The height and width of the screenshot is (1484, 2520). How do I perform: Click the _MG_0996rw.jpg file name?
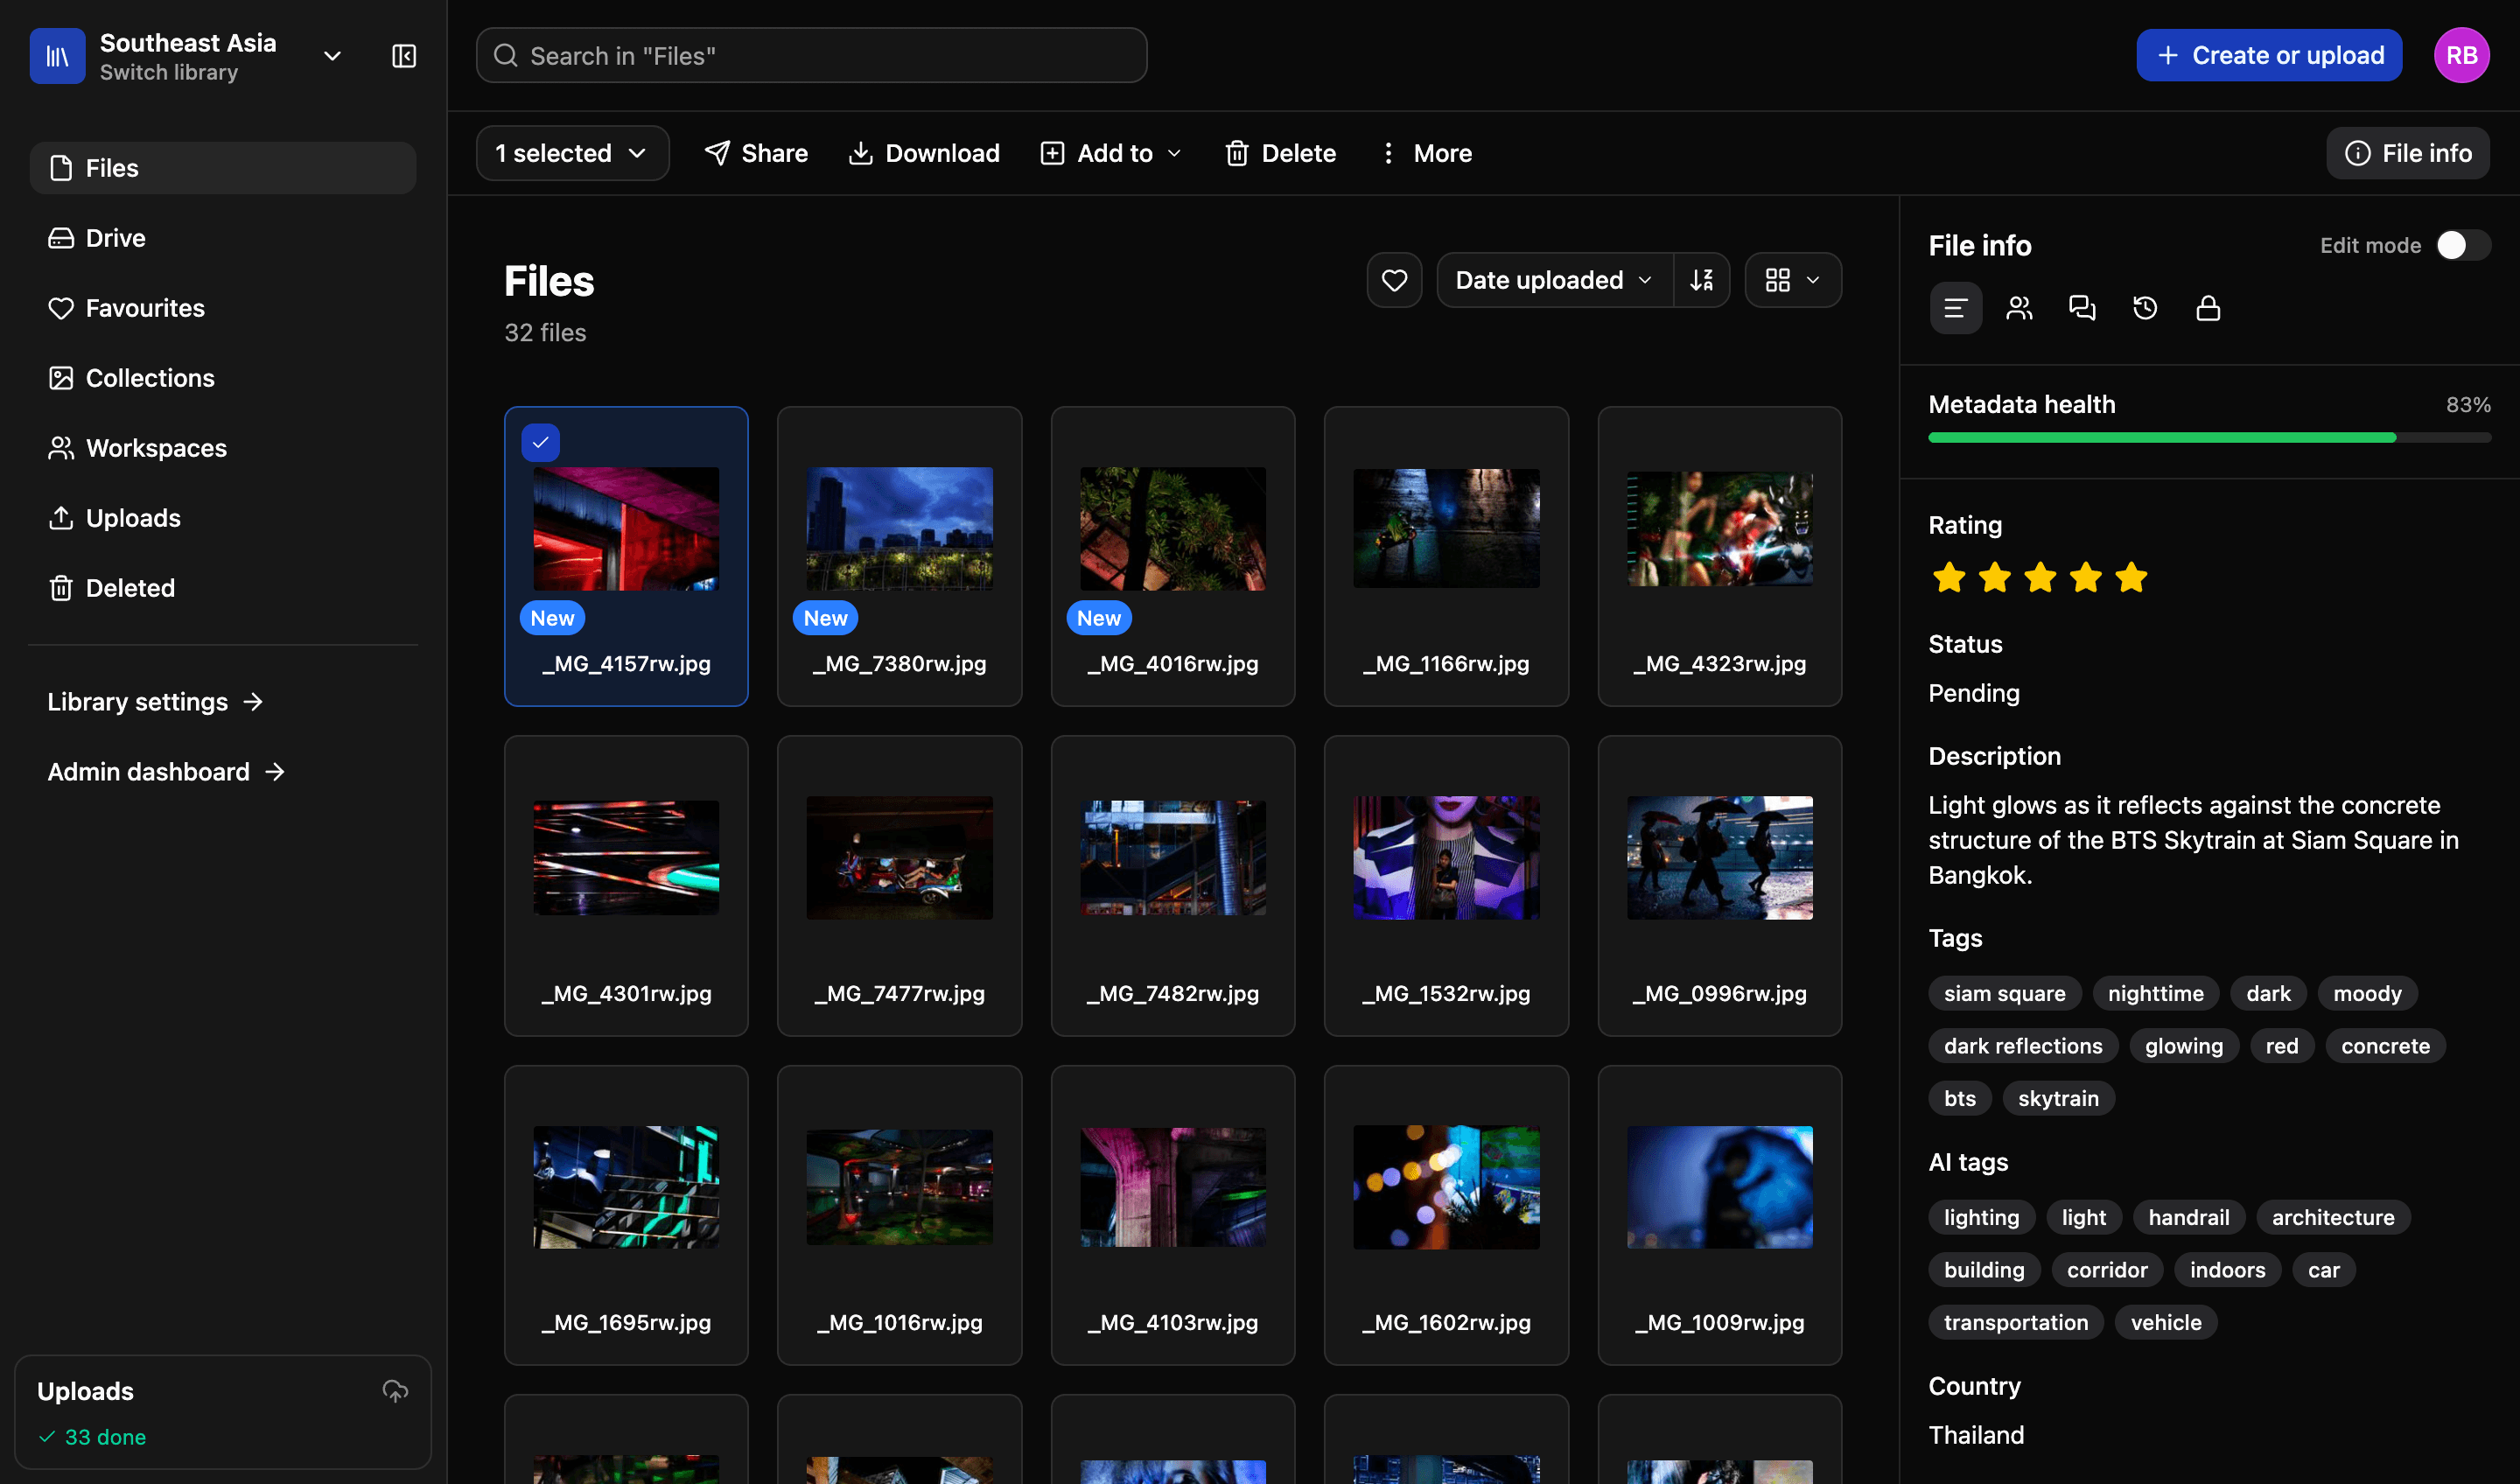coord(1719,993)
